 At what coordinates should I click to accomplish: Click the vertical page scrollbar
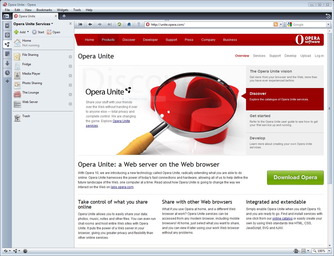coord(330,108)
